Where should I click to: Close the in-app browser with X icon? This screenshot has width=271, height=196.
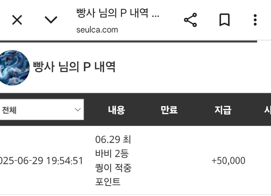point(17,20)
